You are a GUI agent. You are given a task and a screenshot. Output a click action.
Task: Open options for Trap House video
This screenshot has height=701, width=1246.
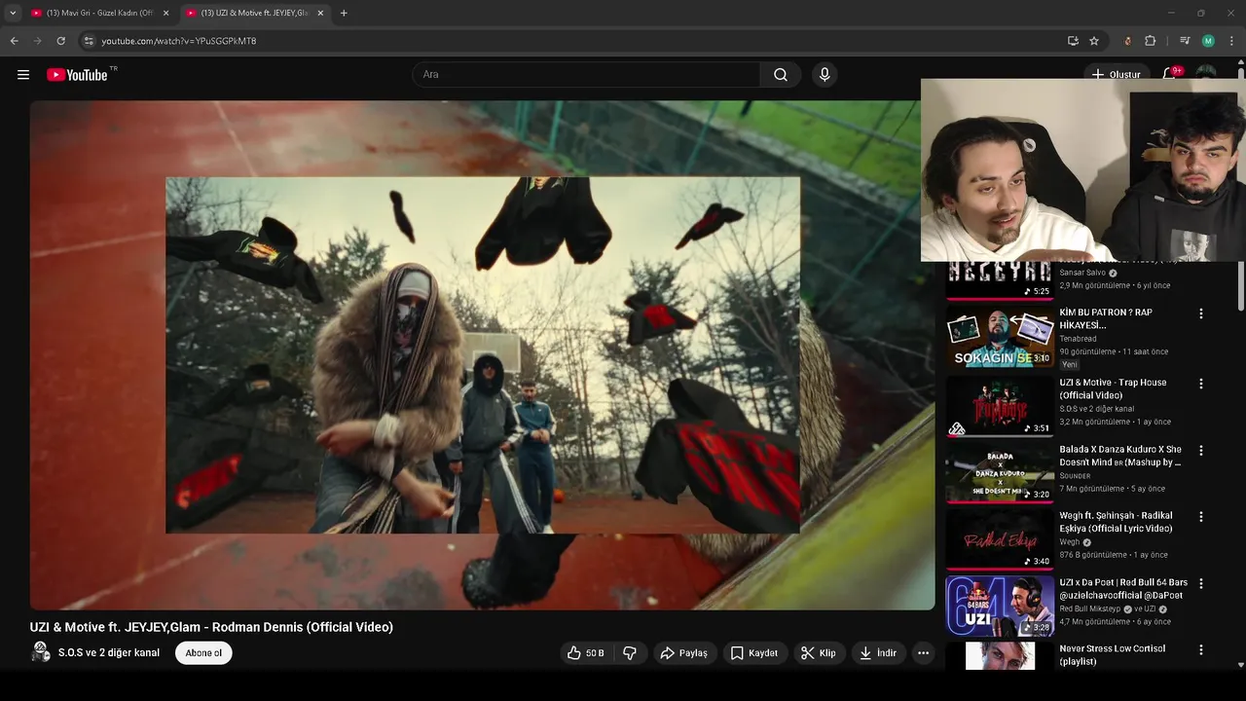[1200, 384]
